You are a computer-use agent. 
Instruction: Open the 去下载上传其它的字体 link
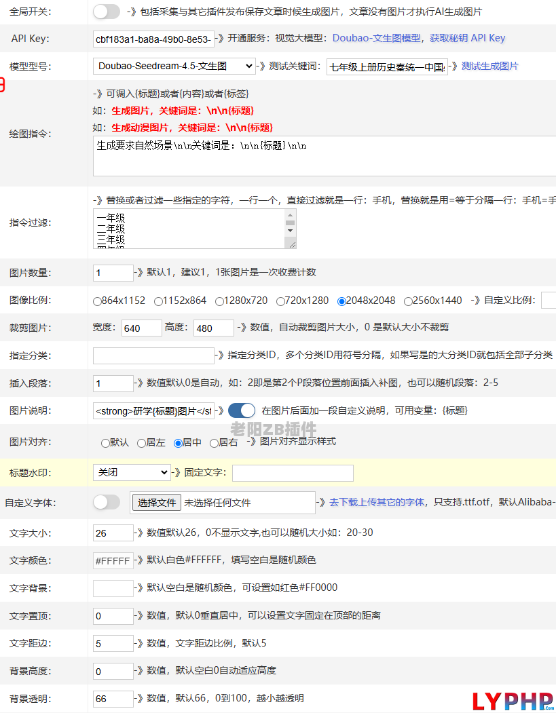(x=378, y=502)
